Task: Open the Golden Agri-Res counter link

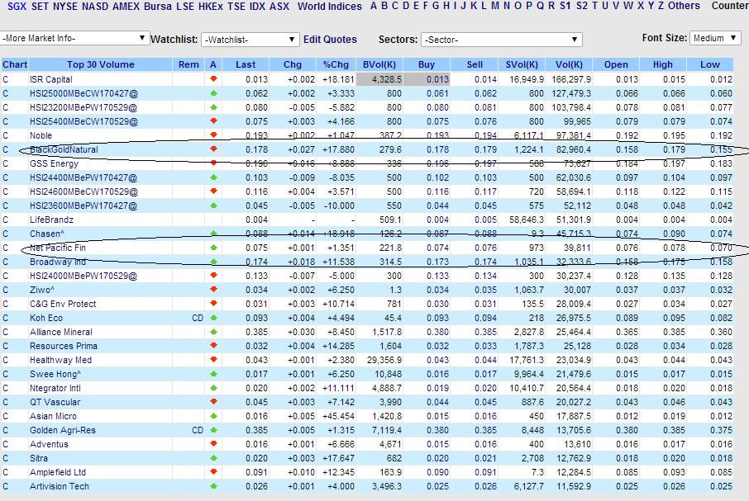Action: pos(63,431)
